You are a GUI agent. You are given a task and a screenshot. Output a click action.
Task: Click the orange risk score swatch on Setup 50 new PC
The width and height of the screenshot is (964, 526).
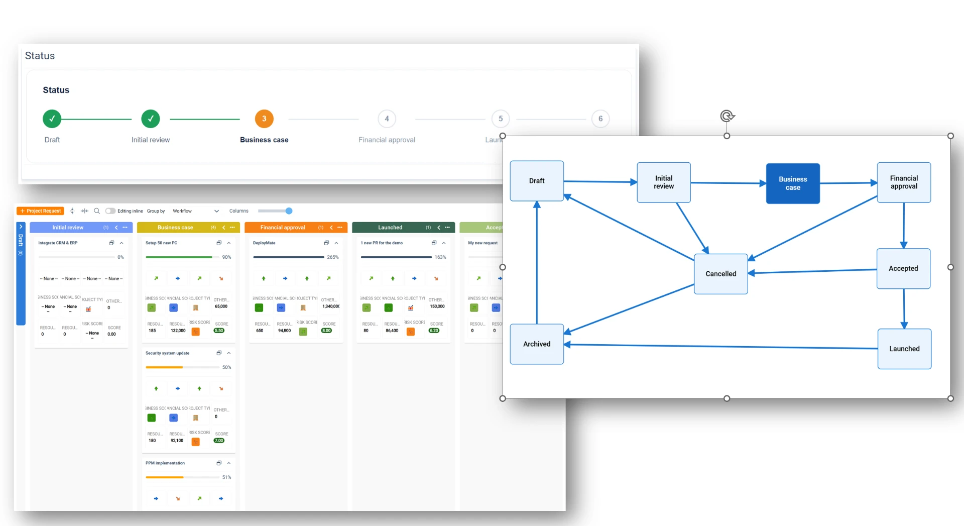pos(196,332)
